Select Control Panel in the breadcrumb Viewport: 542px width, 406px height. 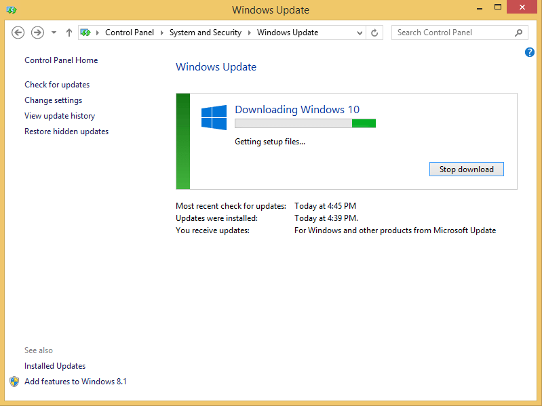pyautogui.click(x=130, y=33)
